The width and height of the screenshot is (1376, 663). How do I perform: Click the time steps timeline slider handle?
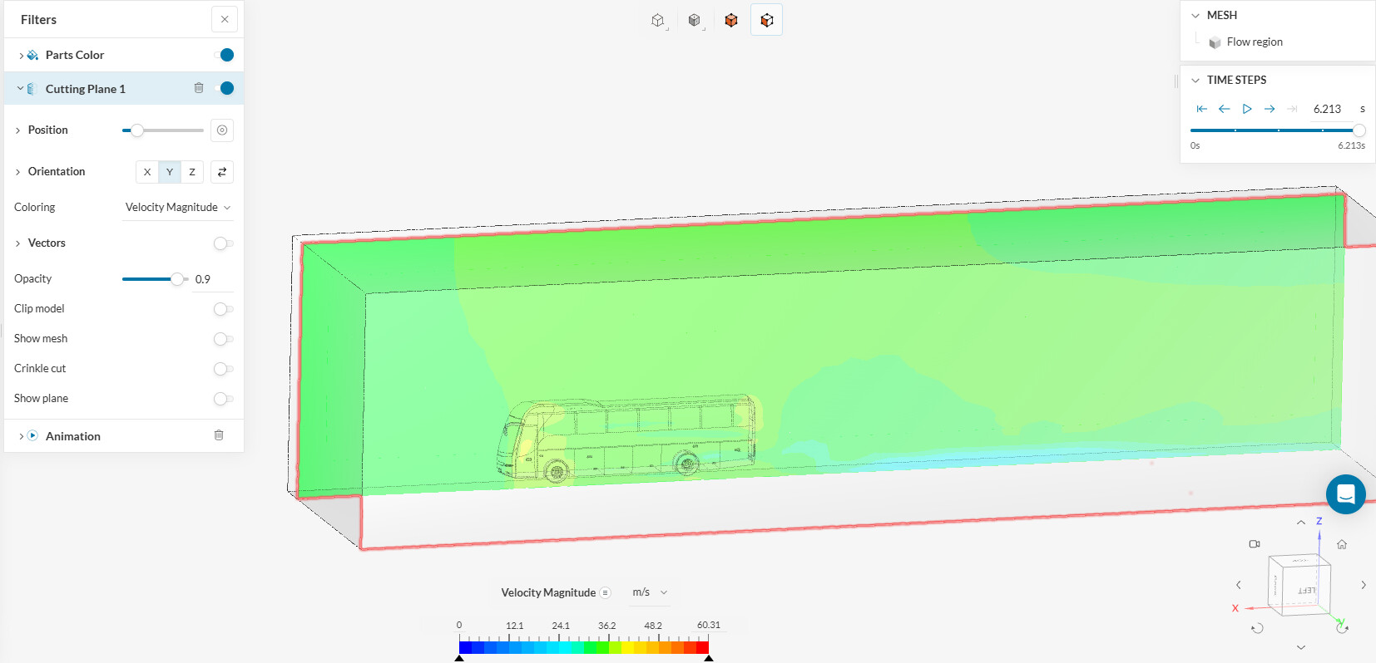tap(1359, 130)
